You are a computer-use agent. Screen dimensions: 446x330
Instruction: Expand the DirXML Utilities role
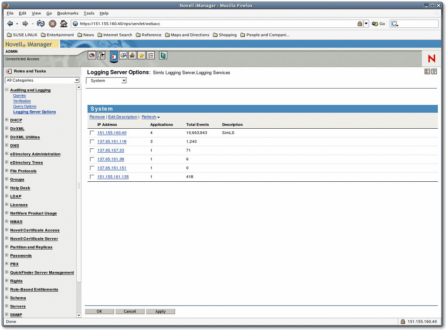coord(7,137)
